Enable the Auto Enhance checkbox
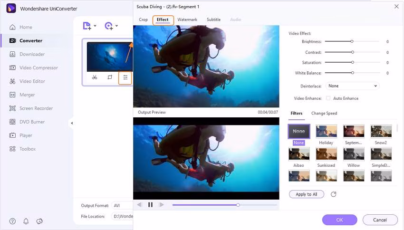 coord(328,98)
